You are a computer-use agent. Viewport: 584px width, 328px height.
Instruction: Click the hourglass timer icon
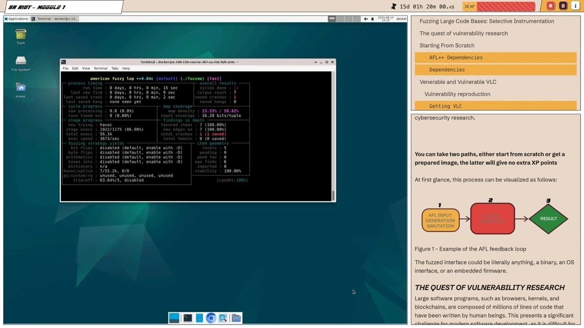394,6
